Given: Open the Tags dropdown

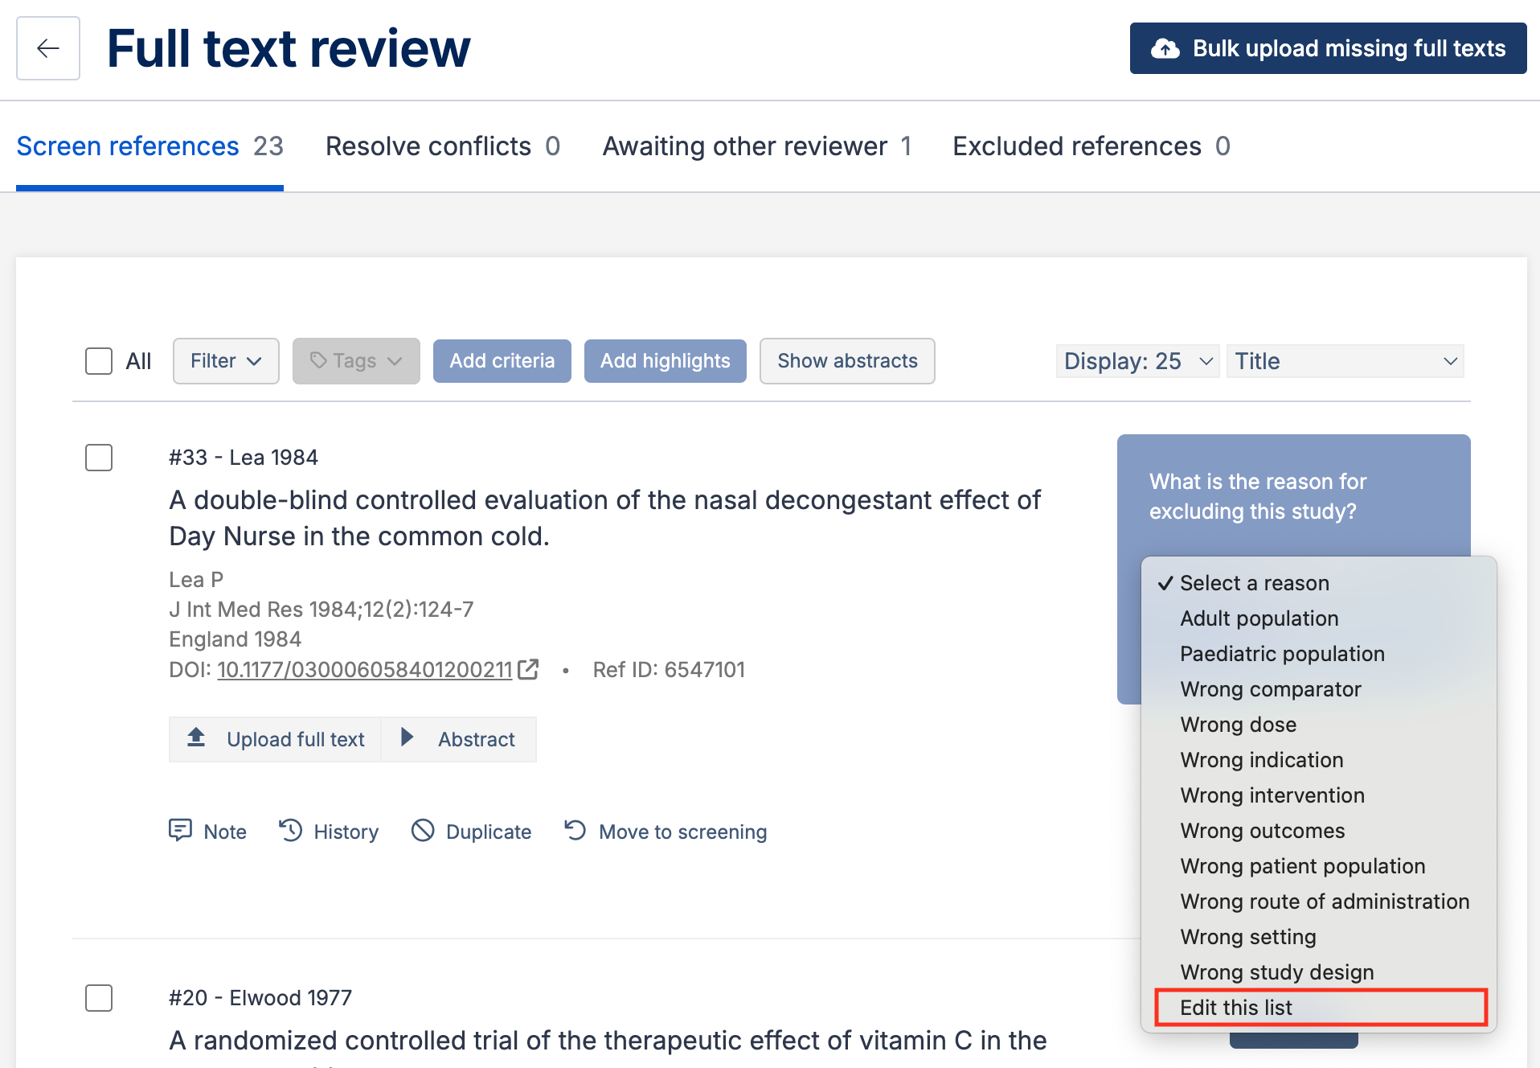Looking at the screenshot, I should pos(356,361).
